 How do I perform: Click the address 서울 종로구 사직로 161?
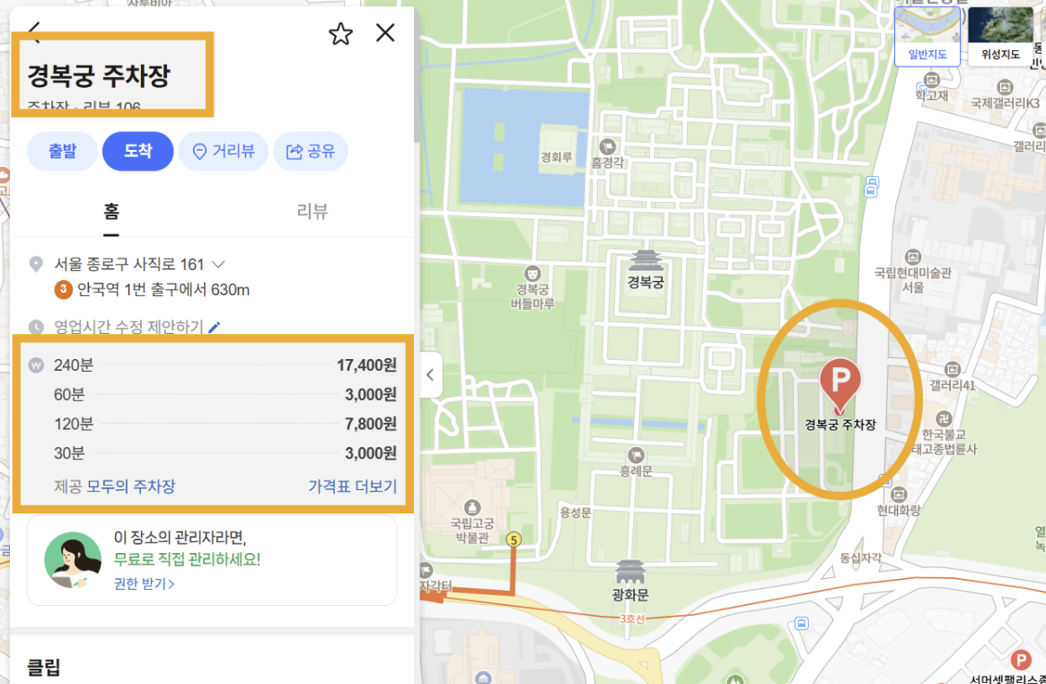click(128, 265)
